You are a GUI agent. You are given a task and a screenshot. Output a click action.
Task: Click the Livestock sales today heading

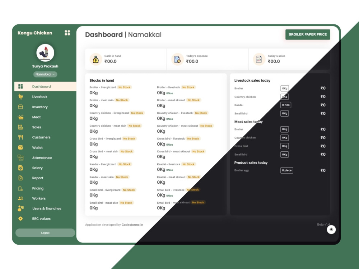tap(252, 80)
